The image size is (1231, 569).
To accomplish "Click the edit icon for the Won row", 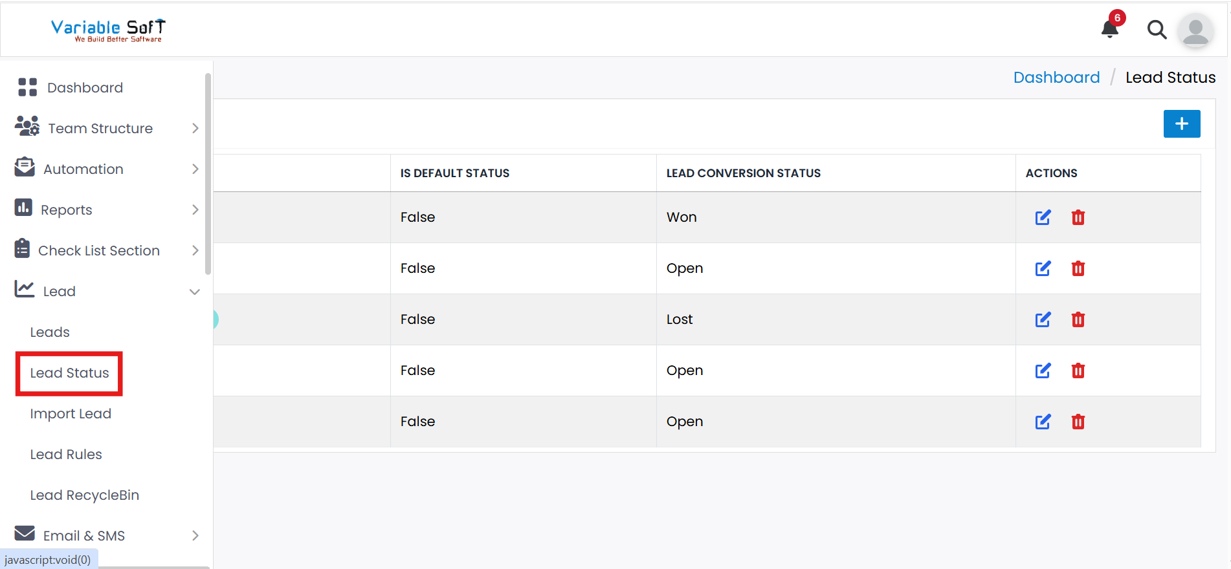I will click(x=1043, y=217).
